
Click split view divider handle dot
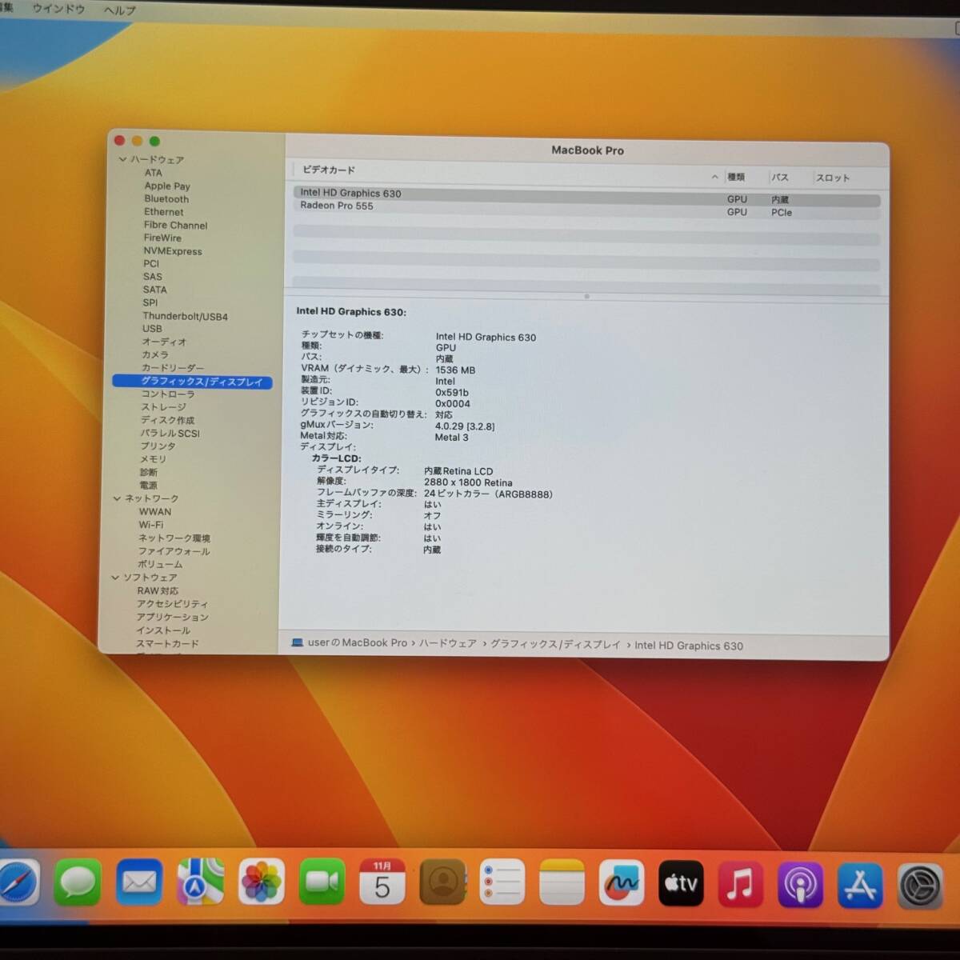pos(586,297)
